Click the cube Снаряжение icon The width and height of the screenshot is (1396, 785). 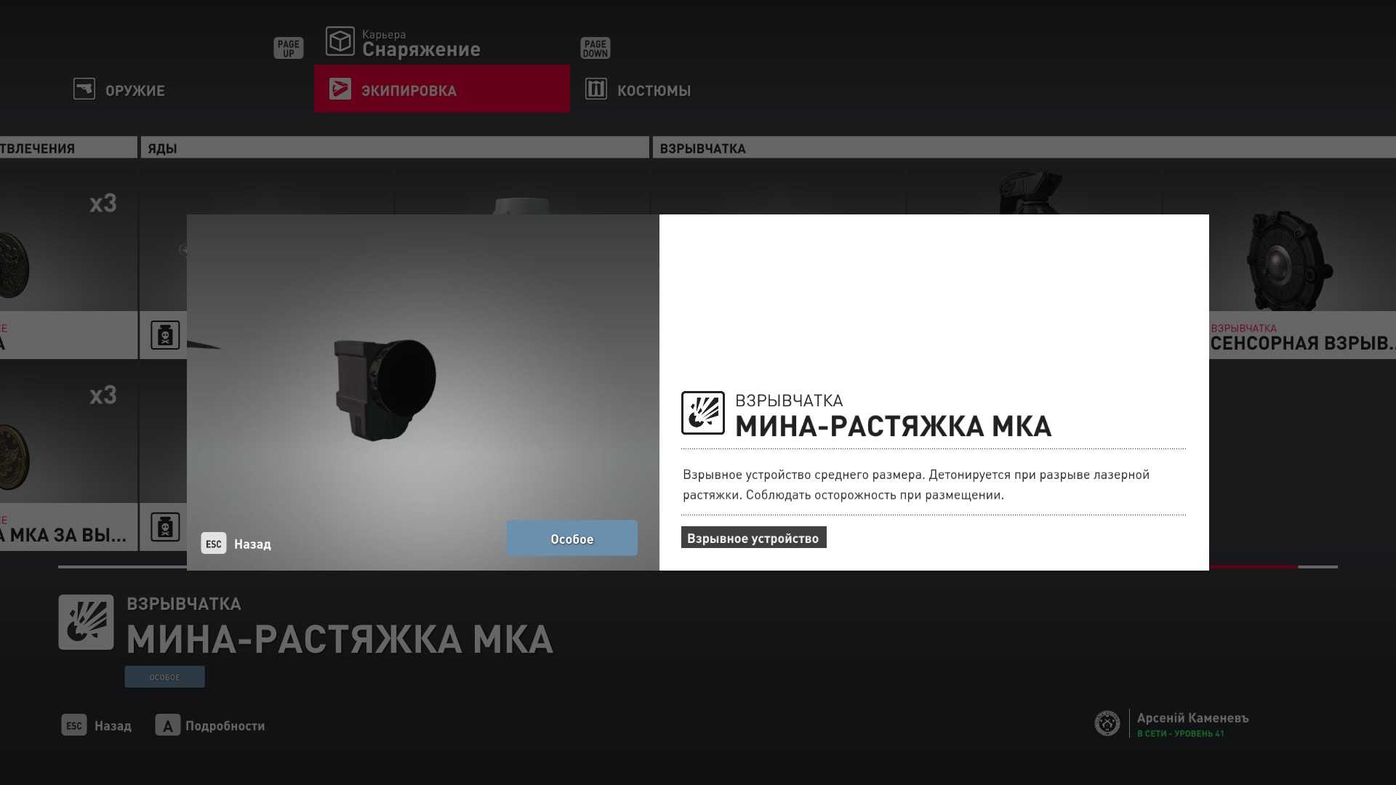(x=340, y=41)
